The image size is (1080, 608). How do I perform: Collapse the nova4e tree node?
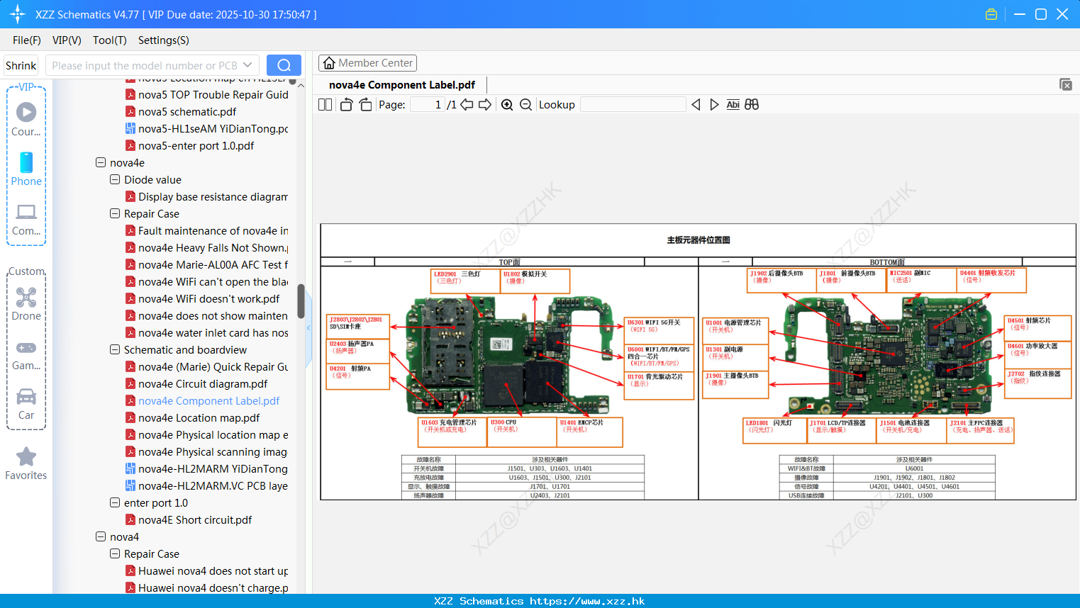[x=101, y=162]
